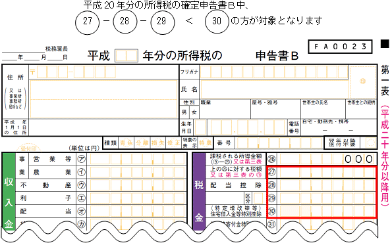Viewport: 390px width, 243px height.
Task: Click the 種類 label
Action: tap(111, 143)
